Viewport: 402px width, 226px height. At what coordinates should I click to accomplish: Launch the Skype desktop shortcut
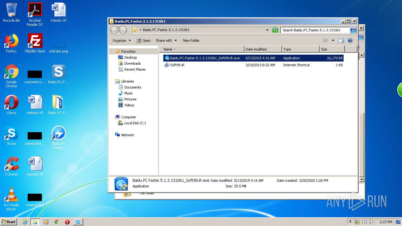[x=11, y=136]
